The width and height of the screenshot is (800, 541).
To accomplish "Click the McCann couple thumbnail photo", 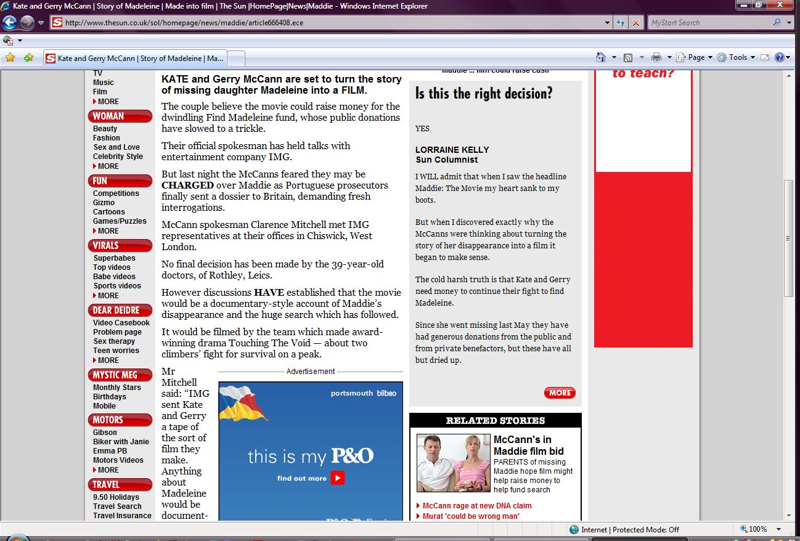I will point(453,463).
